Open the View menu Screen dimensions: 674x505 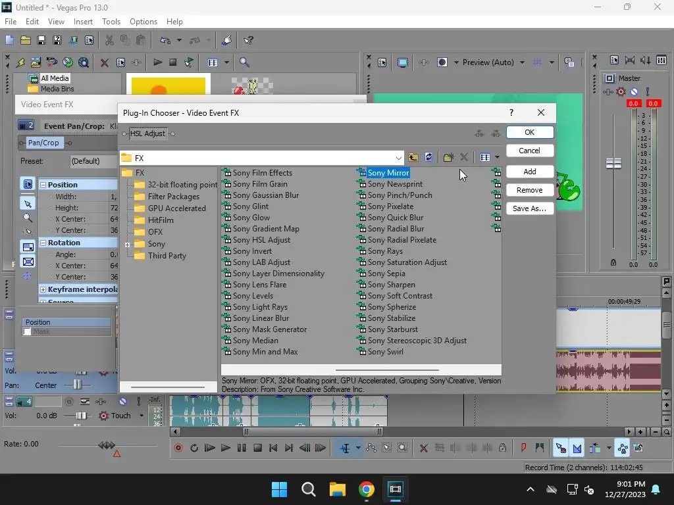(x=56, y=22)
